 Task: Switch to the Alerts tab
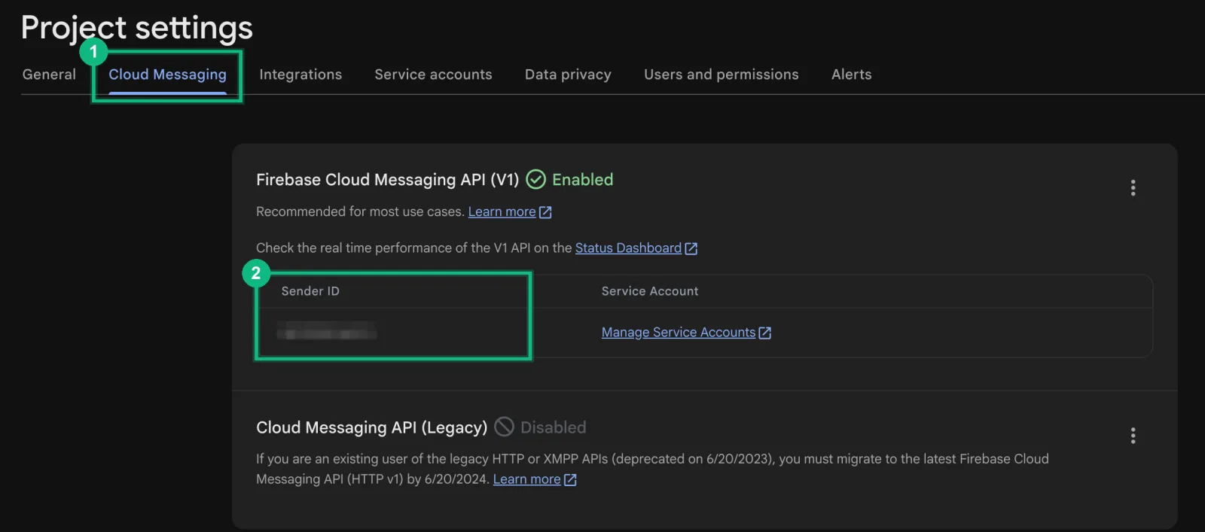[x=851, y=74]
